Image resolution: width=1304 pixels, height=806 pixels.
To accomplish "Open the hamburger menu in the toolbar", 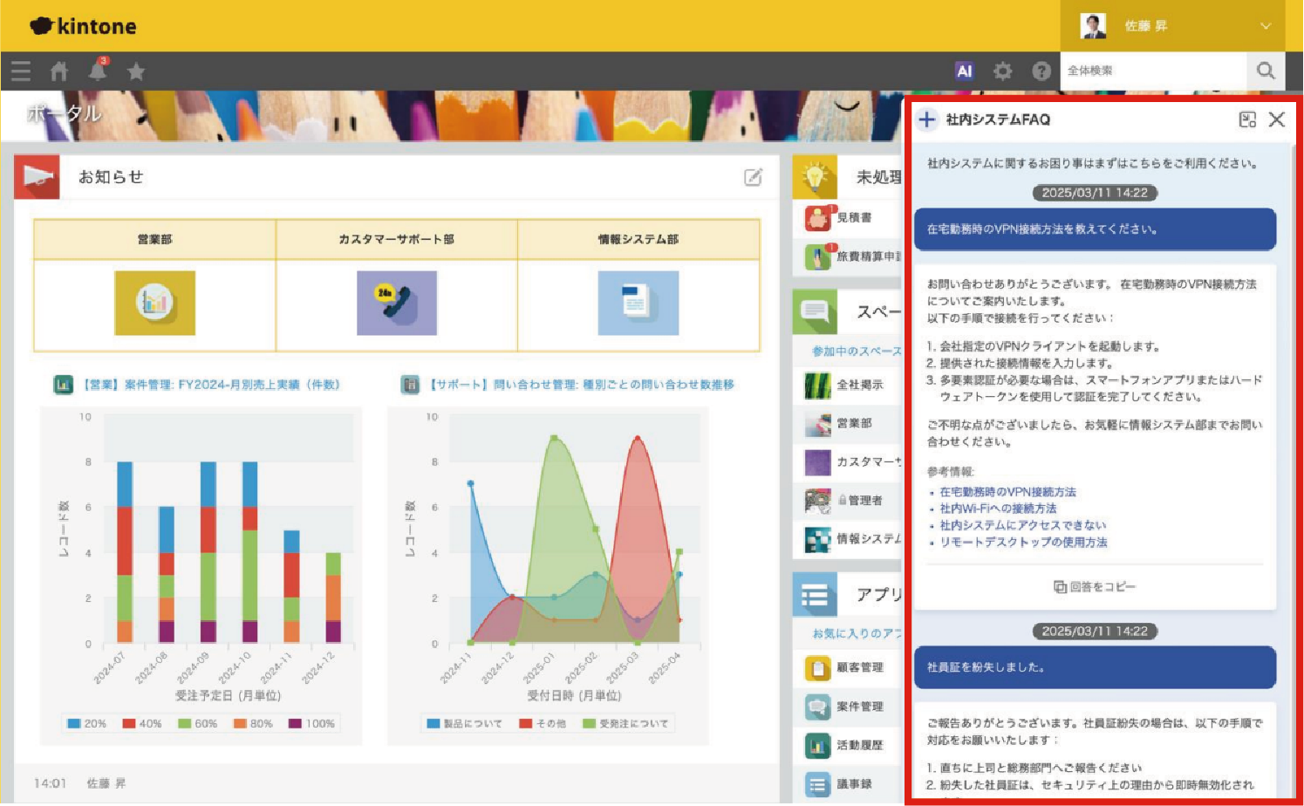I will click(x=21, y=72).
